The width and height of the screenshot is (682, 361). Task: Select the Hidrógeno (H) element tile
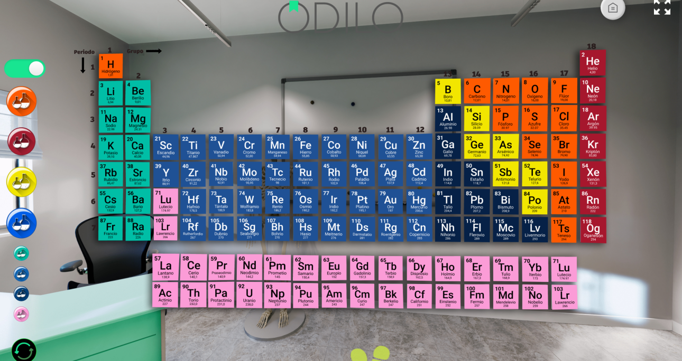(110, 66)
